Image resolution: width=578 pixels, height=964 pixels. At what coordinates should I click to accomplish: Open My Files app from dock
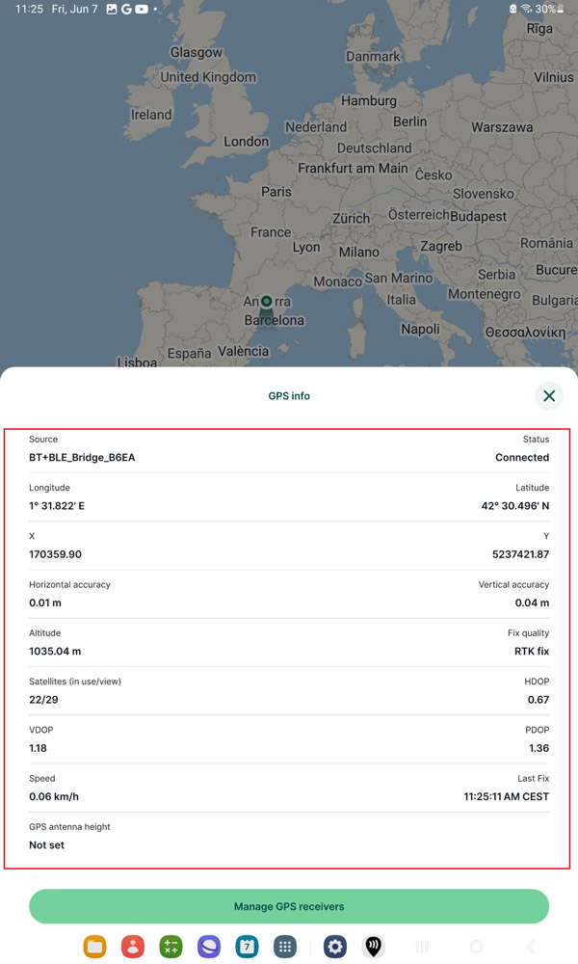coord(94,947)
